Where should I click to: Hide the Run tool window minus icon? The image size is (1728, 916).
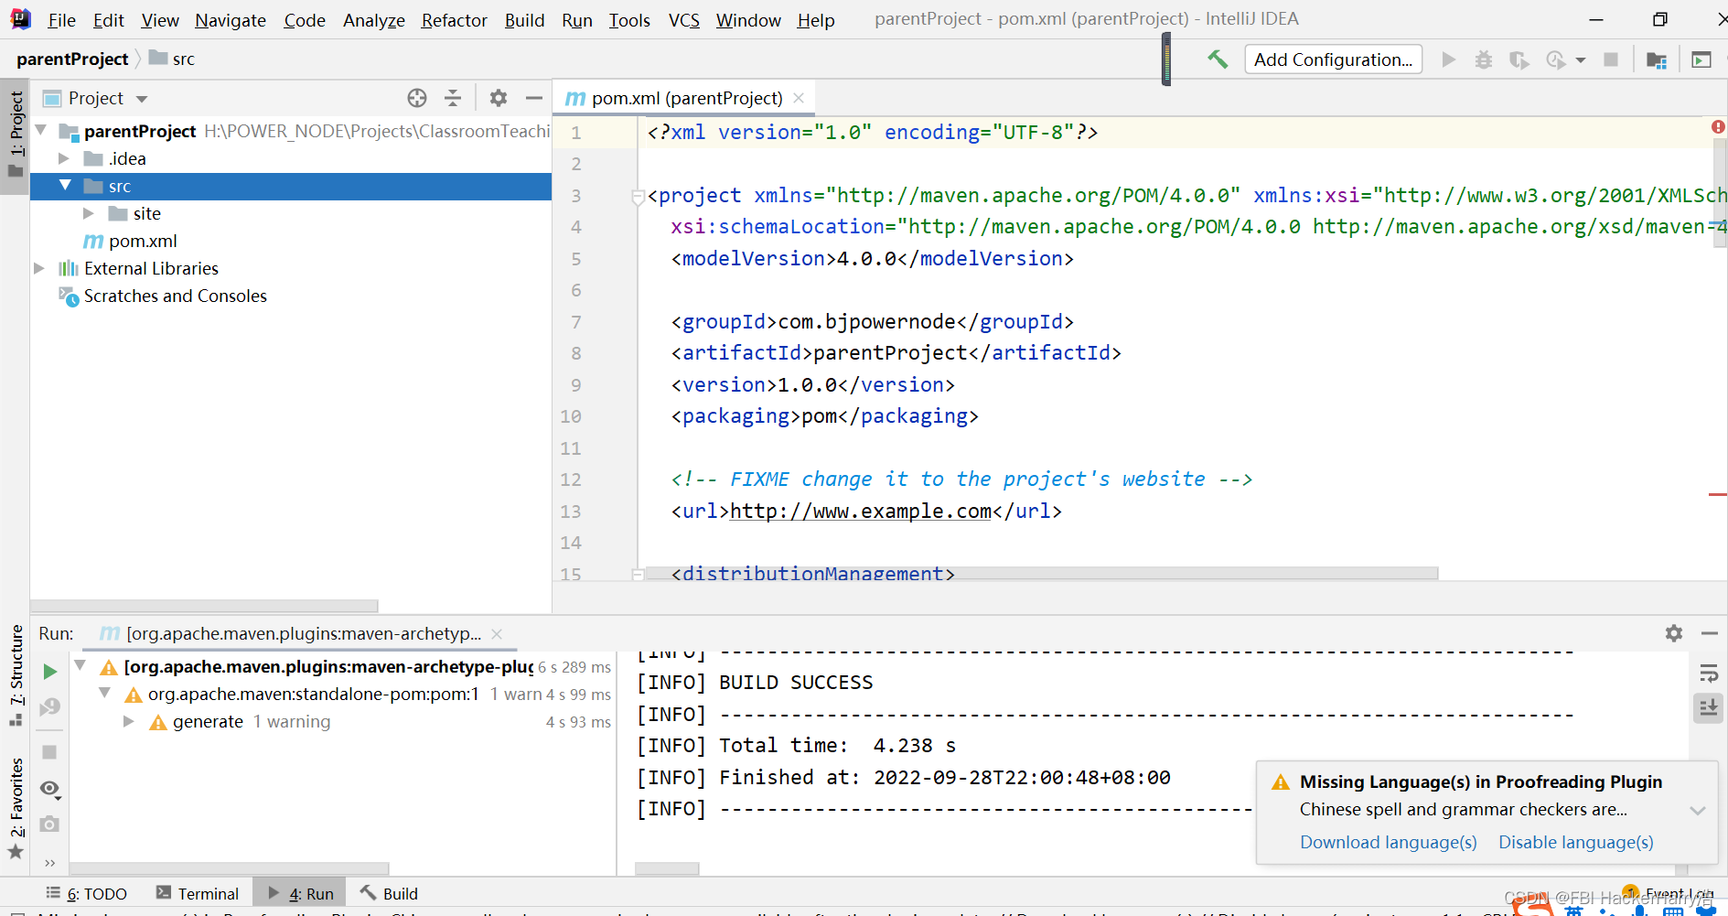(x=1709, y=633)
